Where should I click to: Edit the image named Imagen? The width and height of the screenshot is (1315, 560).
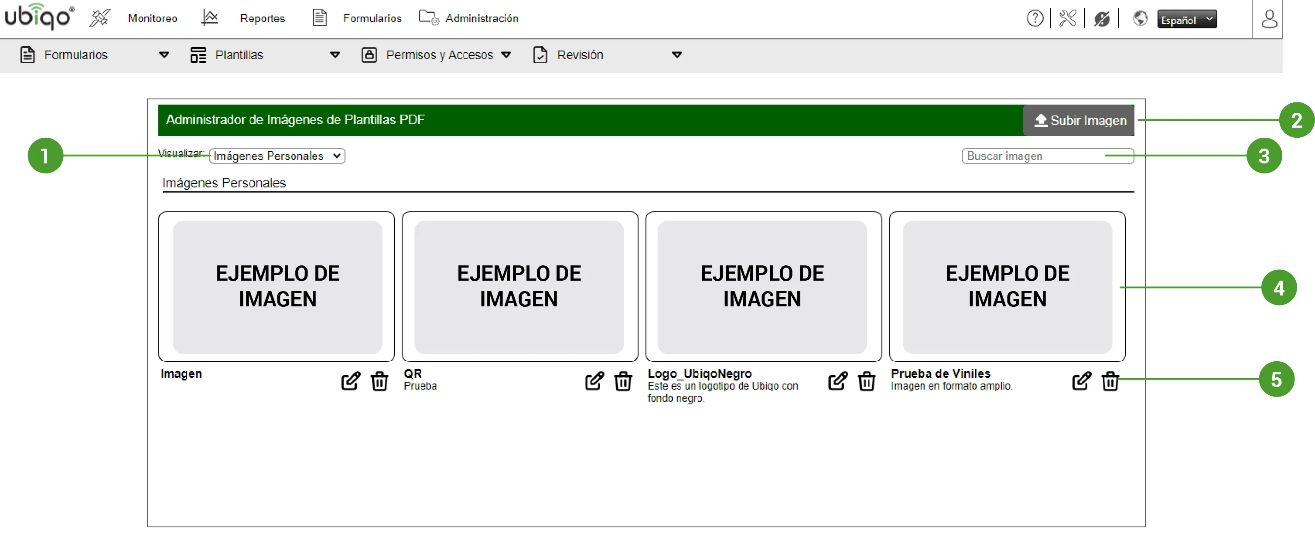pos(350,380)
